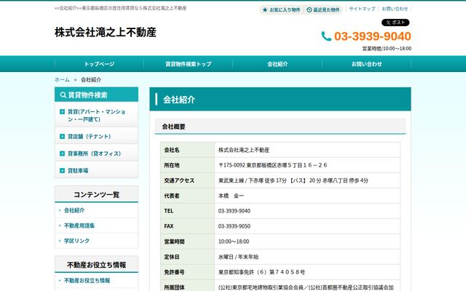The width and height of the screenshot is (466, 291).
Task: Select 賃貸物件検索トップ in the navigation bar
Action: coord(189,64)
